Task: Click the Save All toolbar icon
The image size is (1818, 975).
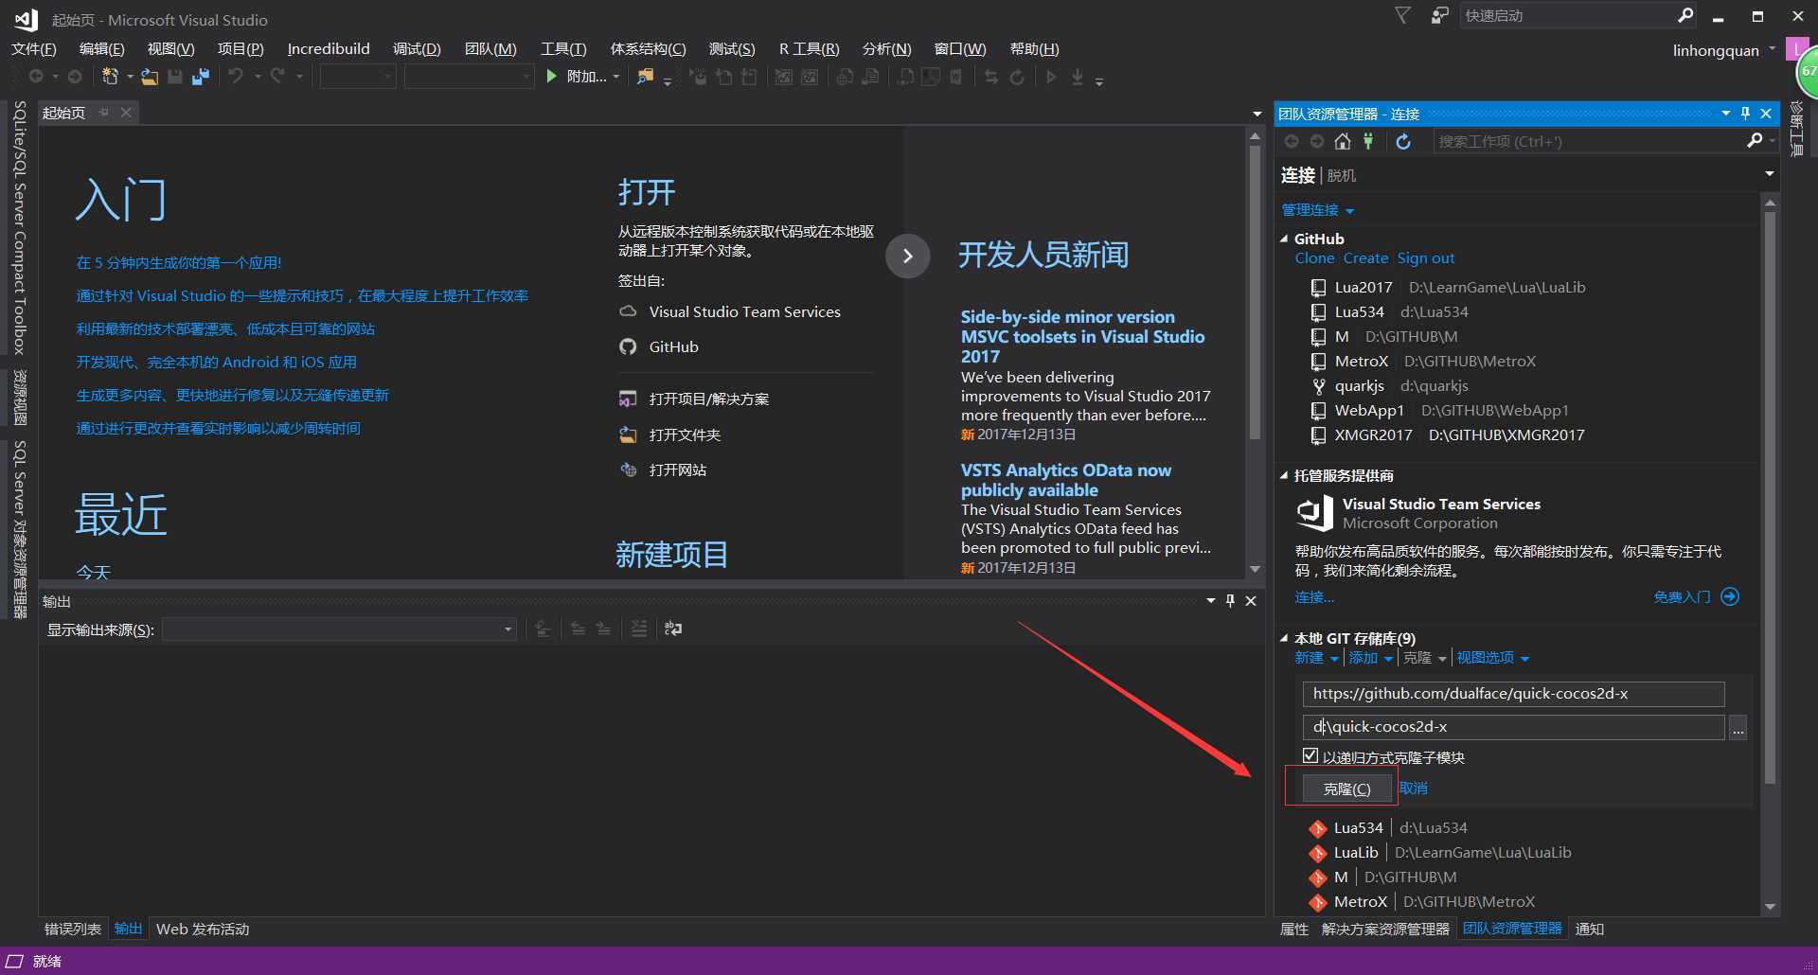Action: (x=200, y=77)
